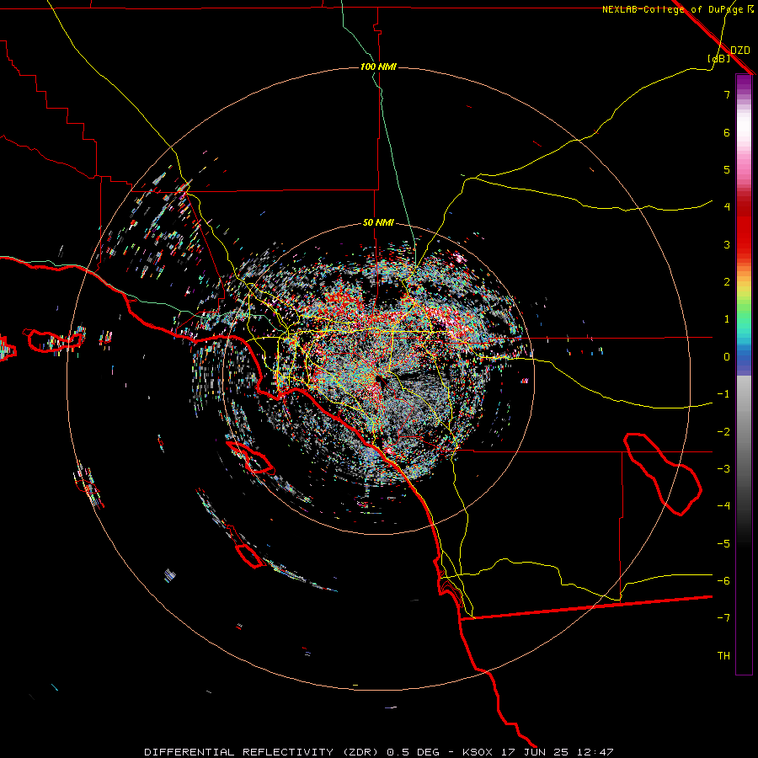
Task: Click the -1 scale label
Action: [723, 394]
